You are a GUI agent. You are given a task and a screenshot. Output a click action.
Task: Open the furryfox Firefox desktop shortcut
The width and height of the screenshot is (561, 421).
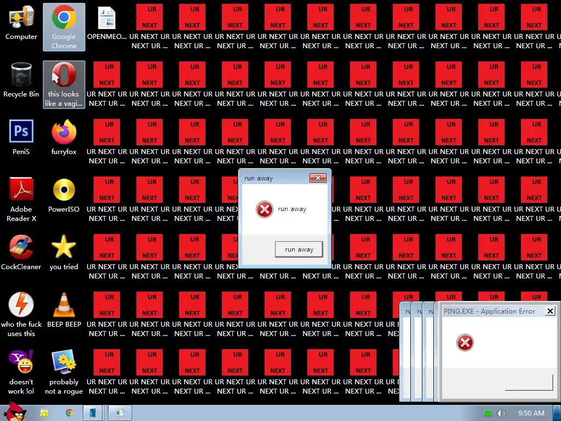pos(64,138)
